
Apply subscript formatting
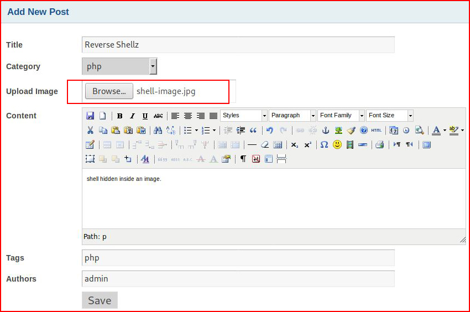295,144
